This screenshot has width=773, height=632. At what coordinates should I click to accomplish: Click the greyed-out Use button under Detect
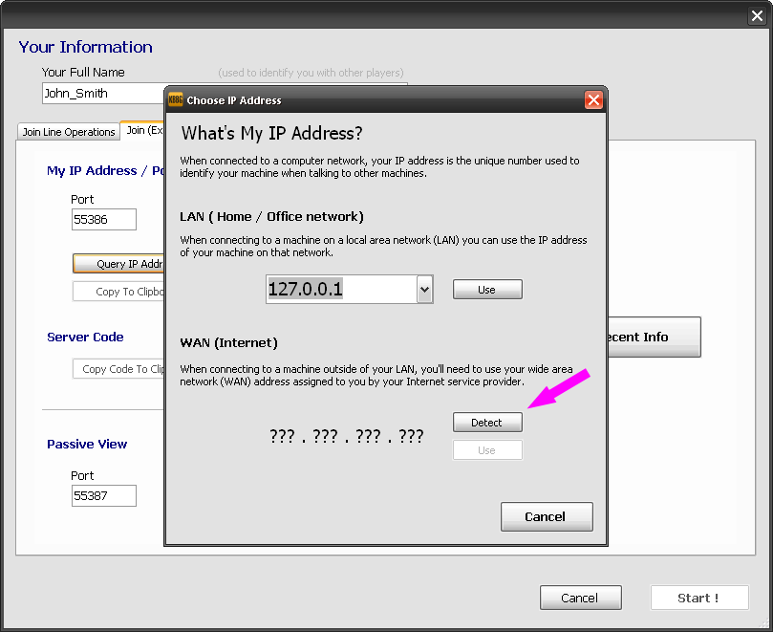(487, 450)
